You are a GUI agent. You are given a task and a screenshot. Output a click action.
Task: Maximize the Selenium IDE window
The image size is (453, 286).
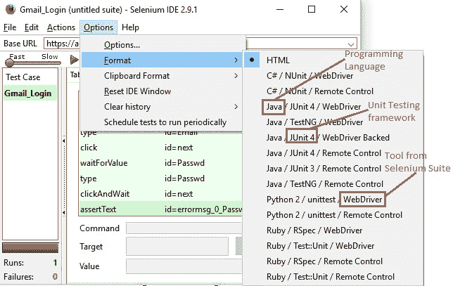pyautogui.click(x=312, y=10)
